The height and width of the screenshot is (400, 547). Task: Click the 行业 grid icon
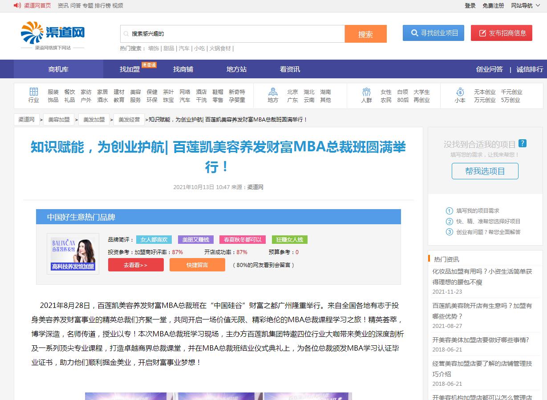34,92
